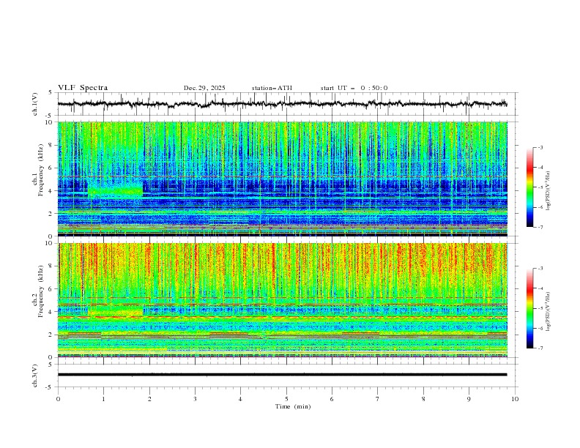Click the date 'Dec. 29, 2025'

point(204,88)
